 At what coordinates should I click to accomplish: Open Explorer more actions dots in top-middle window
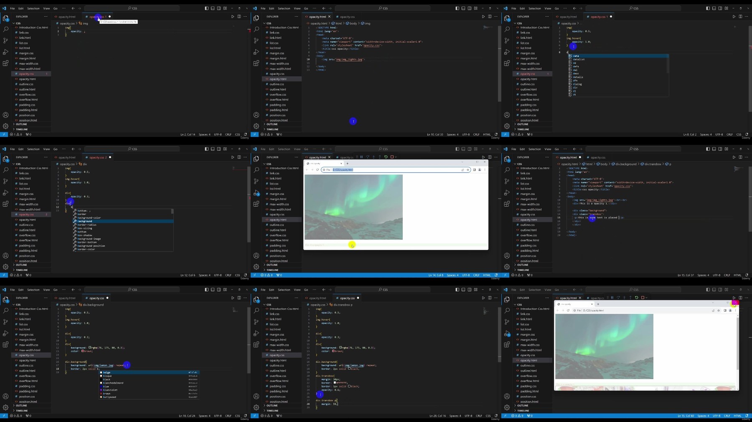coord(296,17)
